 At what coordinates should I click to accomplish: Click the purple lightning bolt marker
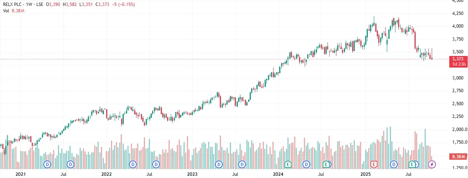click(432, 164)
